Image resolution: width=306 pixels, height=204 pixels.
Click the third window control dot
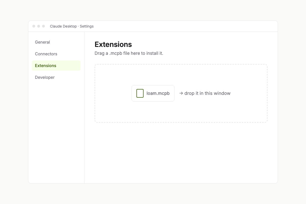pos(43,26)
